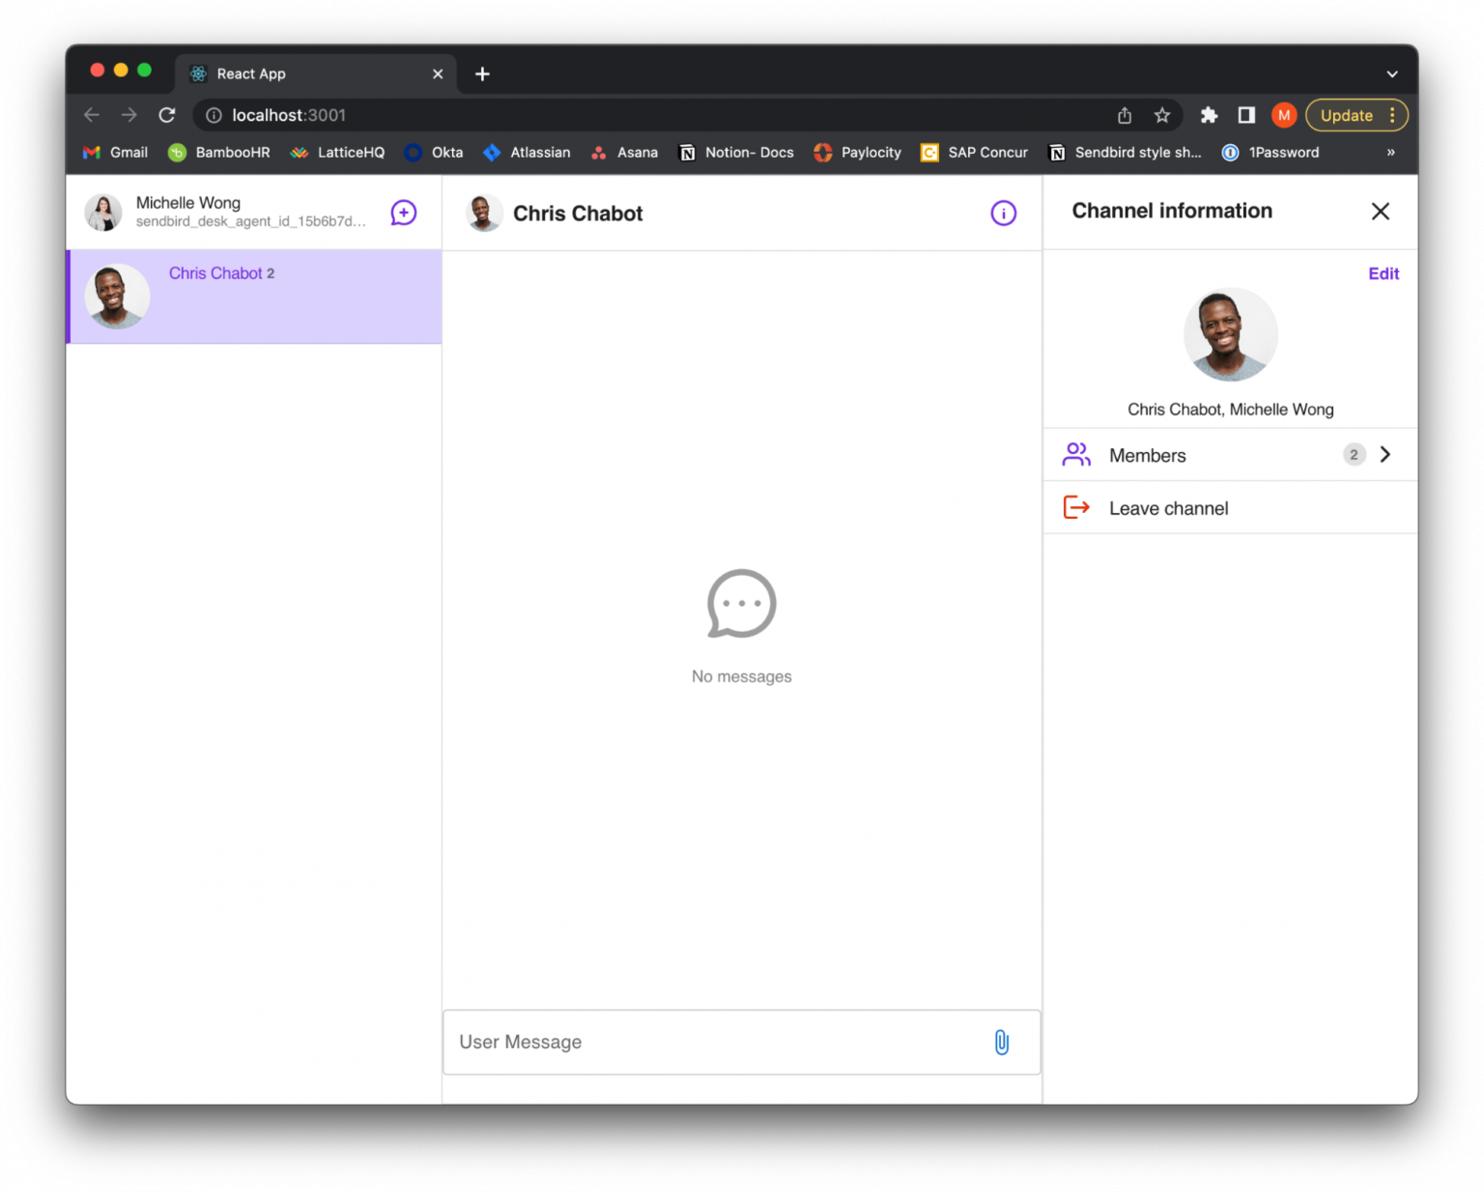Bookmark this page with the star icon

pos(1161,115)
